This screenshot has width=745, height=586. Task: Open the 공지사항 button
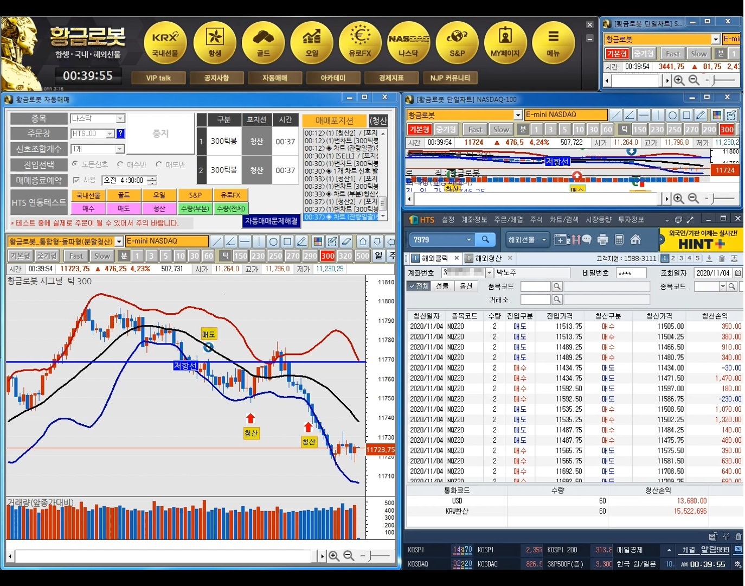(216, 78)
